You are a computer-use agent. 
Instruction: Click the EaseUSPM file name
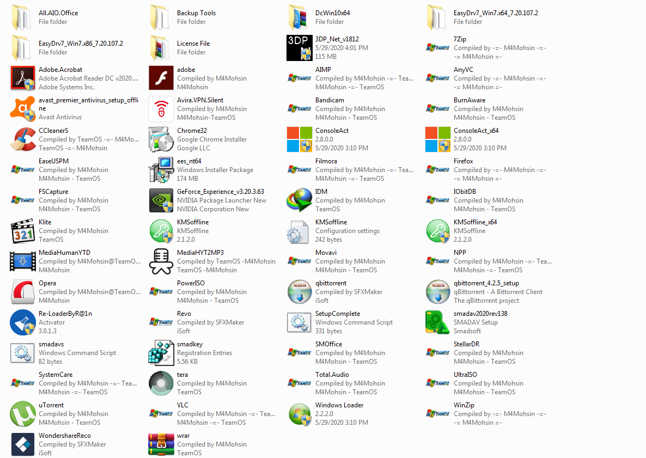[53, 161]
